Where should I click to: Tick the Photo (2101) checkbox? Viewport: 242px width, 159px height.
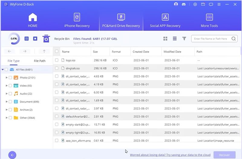pos(10,77)
